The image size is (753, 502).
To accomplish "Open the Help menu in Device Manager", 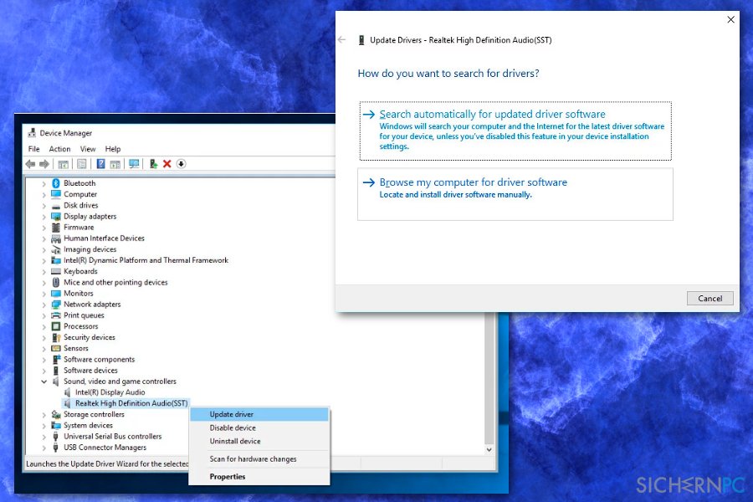I will point(113,149).
